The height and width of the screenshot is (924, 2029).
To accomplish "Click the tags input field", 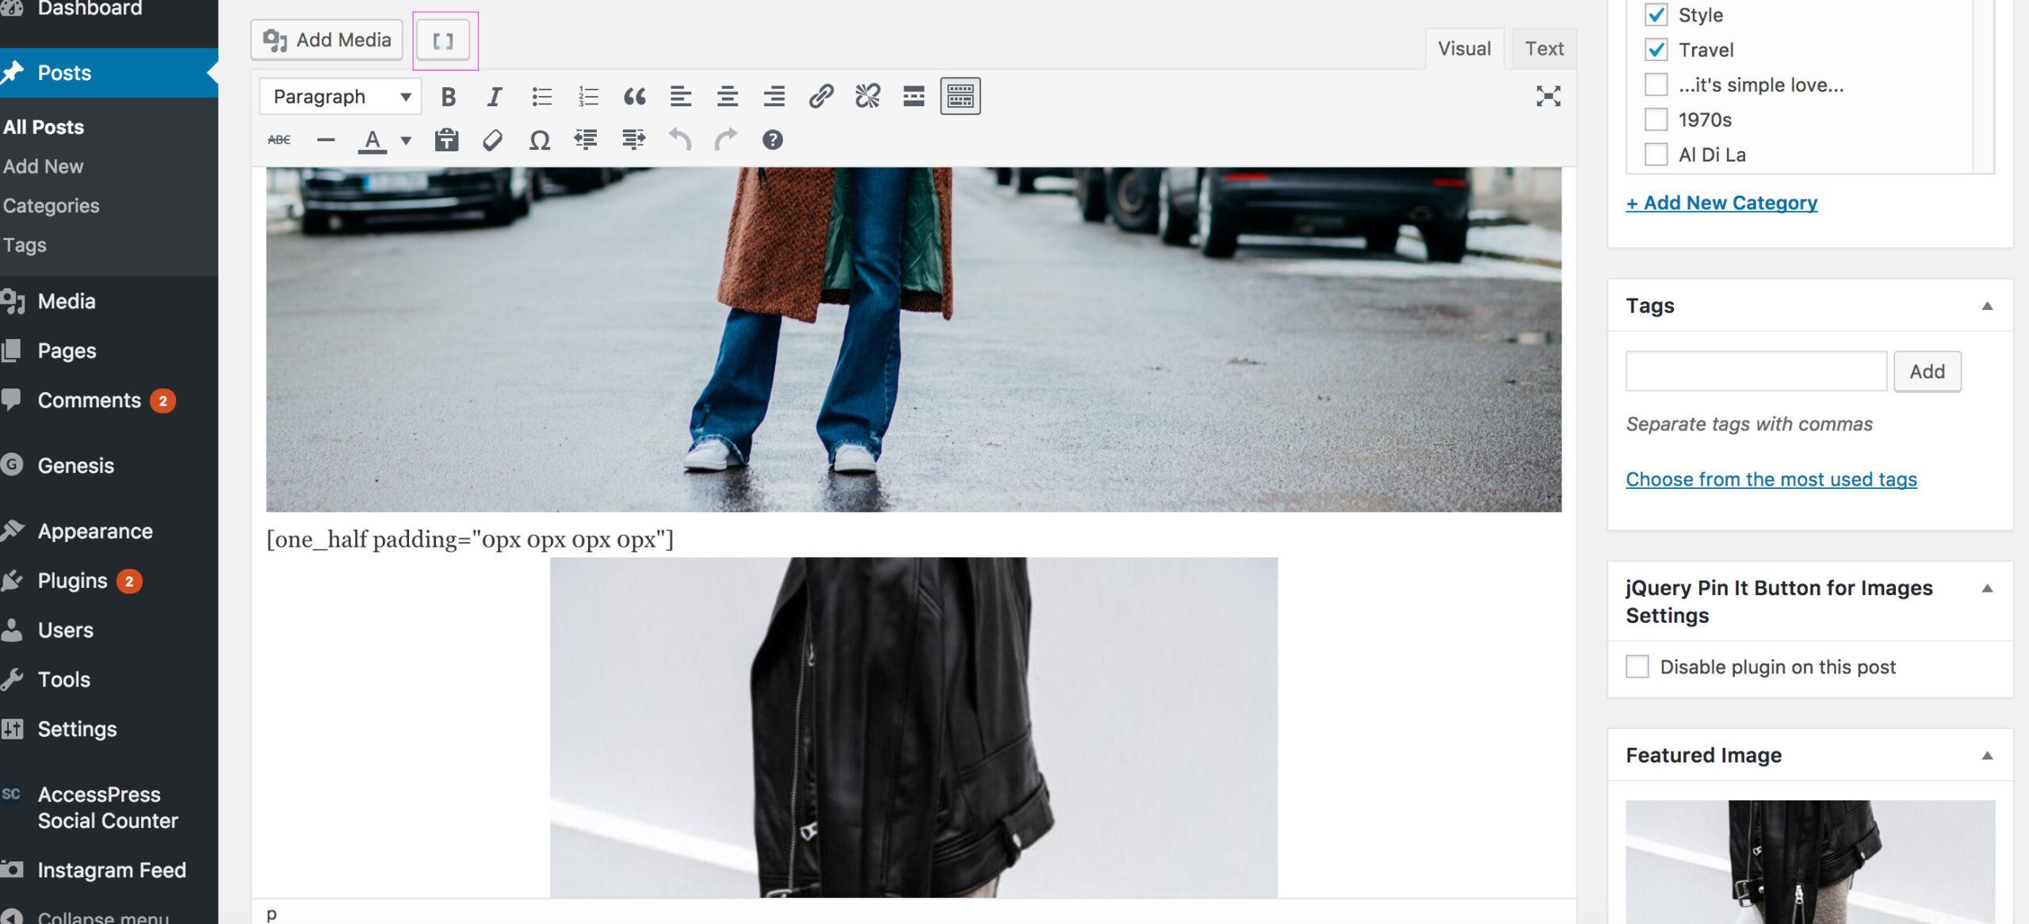I will click(x=1756, y=372).
